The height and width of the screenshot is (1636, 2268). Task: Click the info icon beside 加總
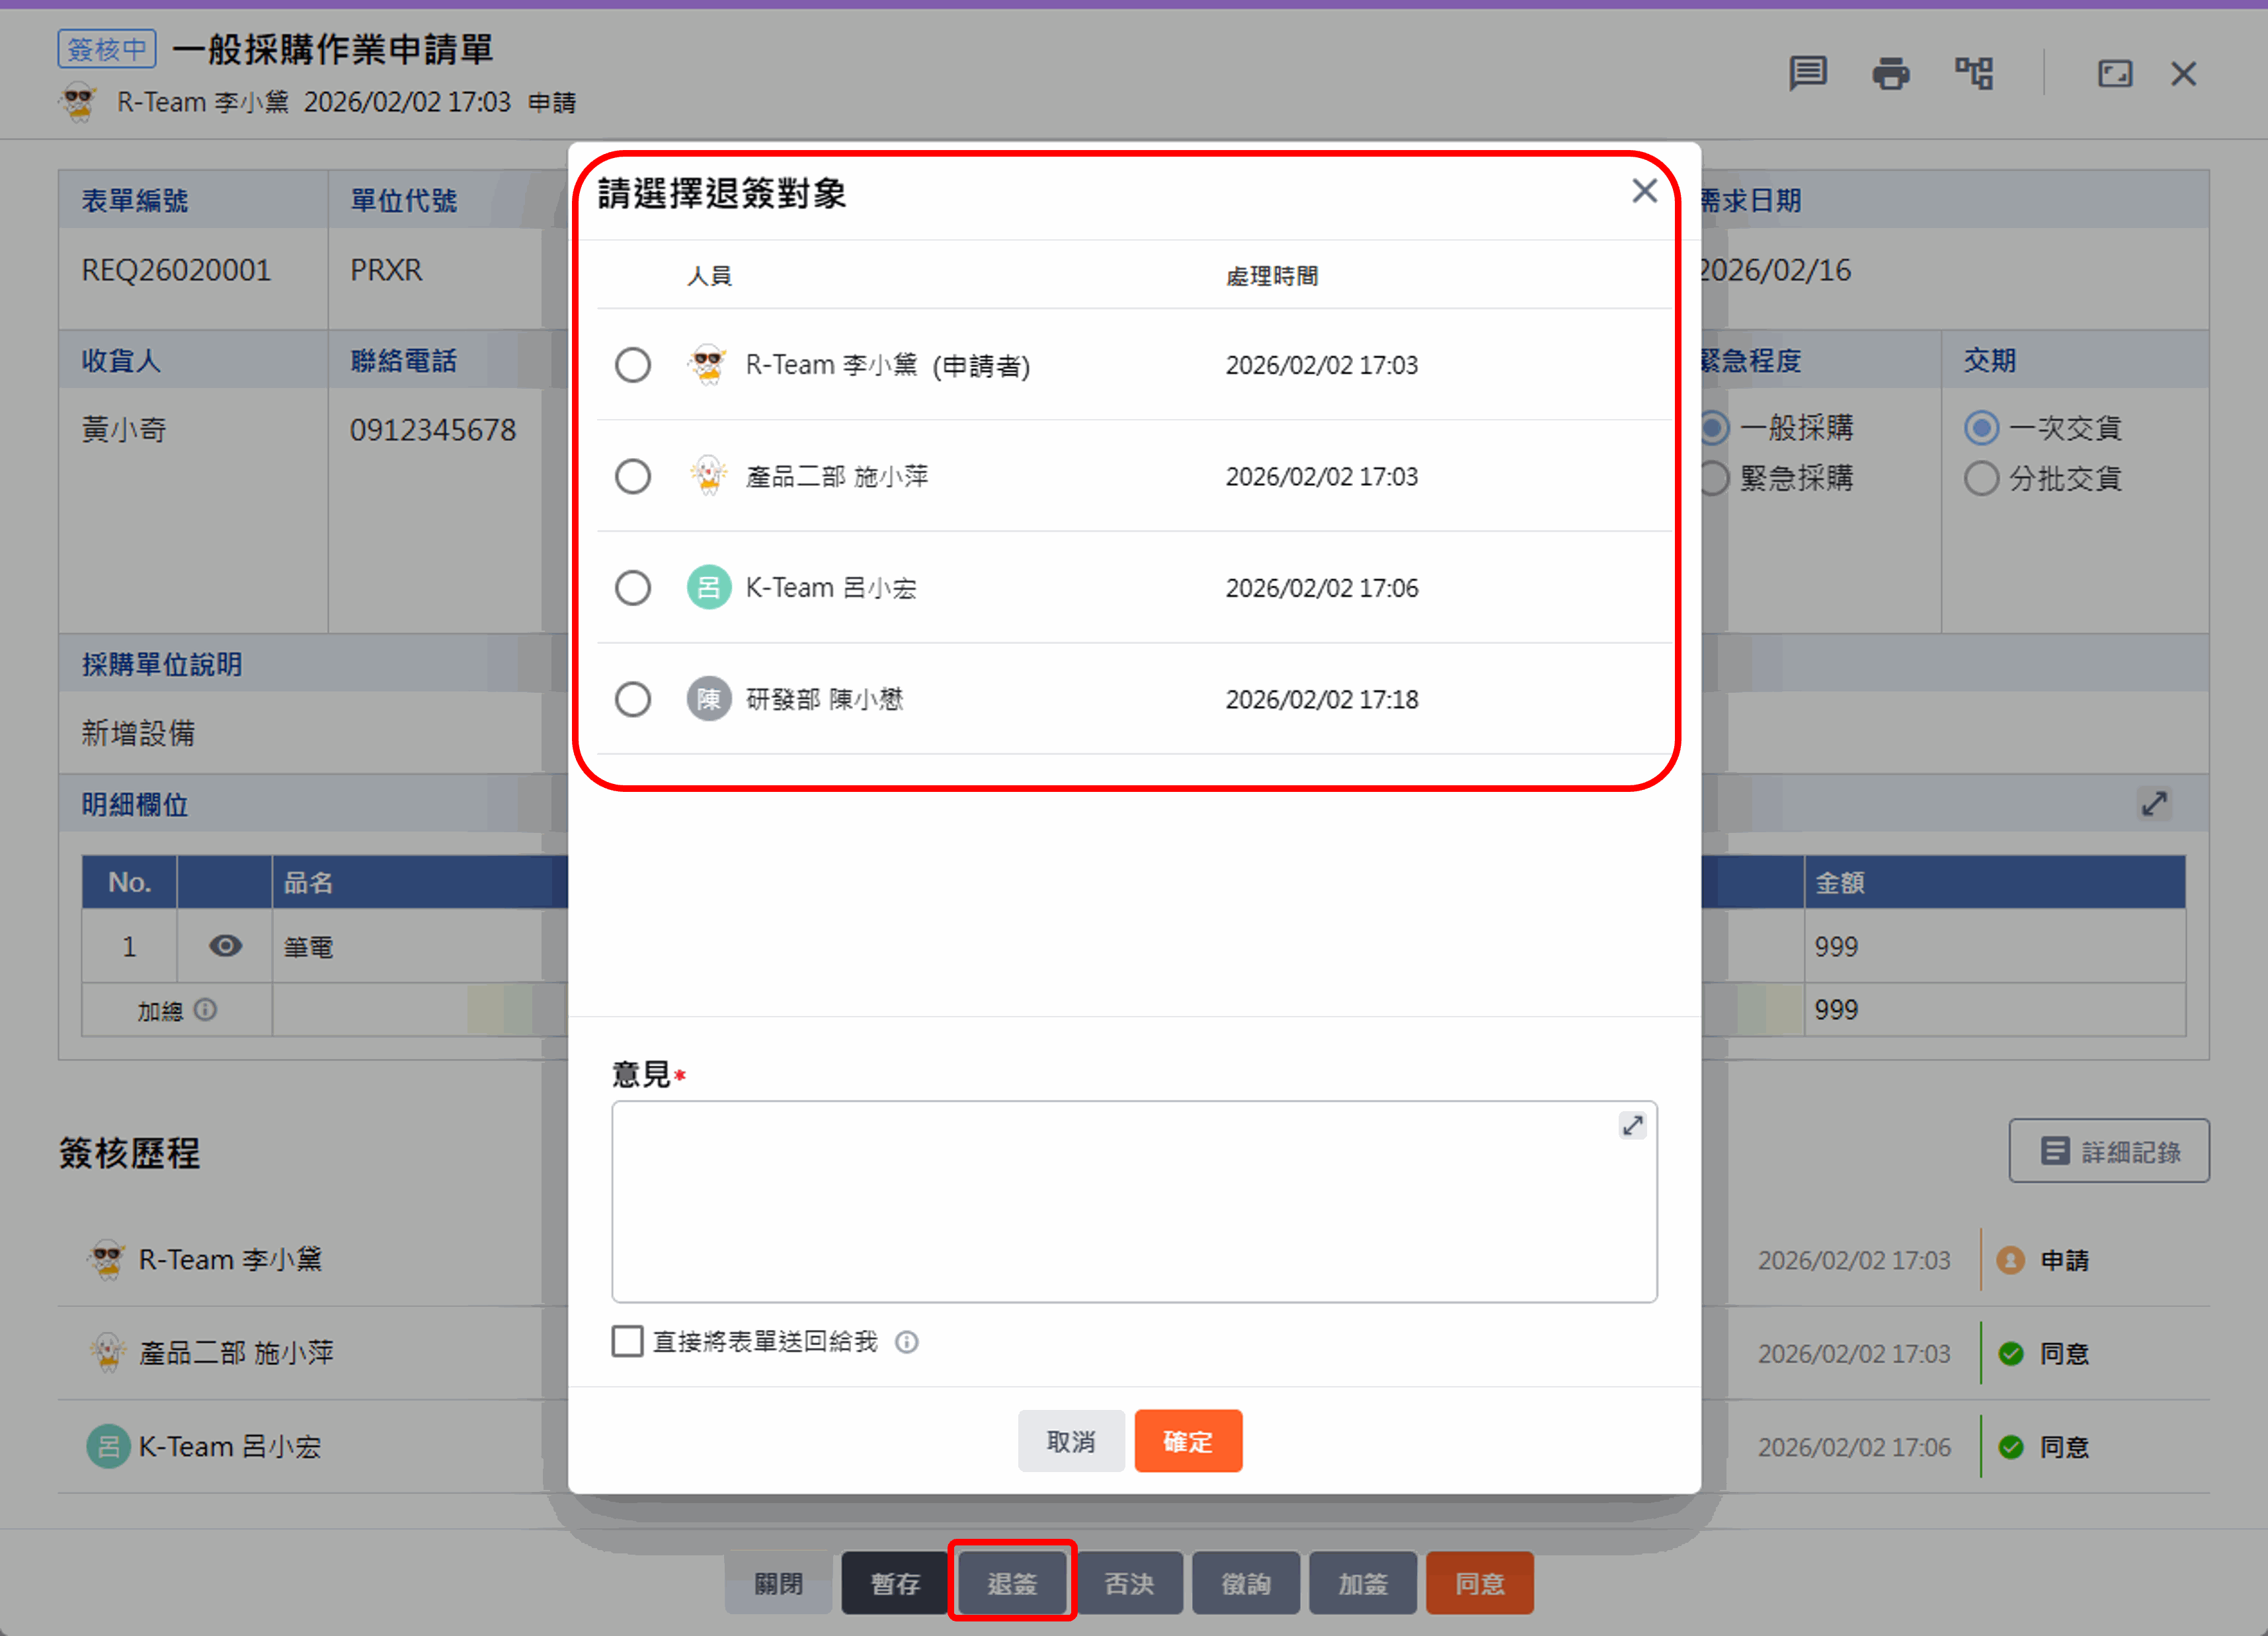coord(205,1009)
